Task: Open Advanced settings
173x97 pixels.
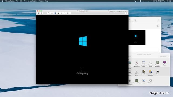Action: (x=151, y=81)
